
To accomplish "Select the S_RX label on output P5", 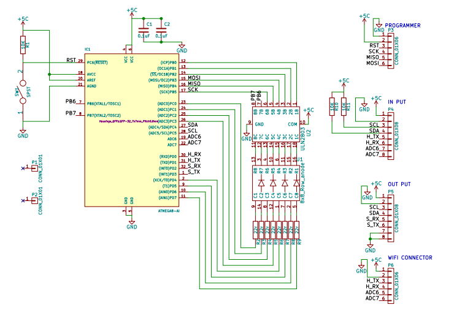I will (x=372, y=219).
